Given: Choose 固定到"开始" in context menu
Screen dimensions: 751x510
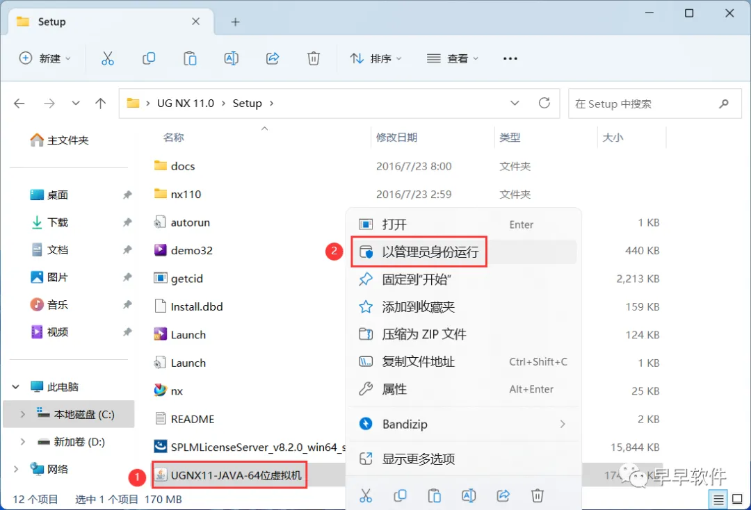Looking at the screenshot, I should [464, 279].
